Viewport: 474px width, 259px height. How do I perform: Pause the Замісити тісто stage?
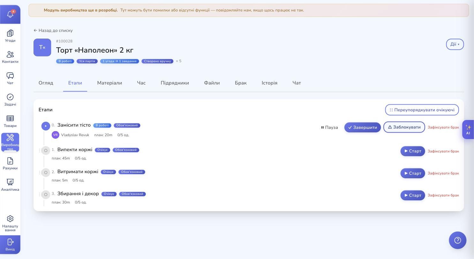(x=329, y=127)
